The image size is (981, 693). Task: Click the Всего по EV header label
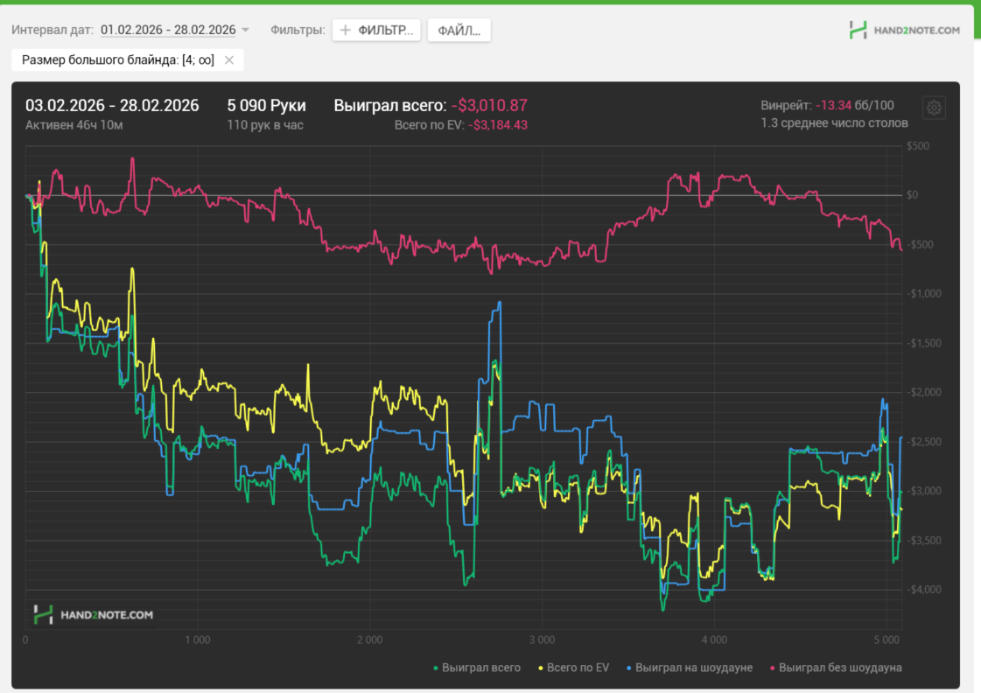[x=429, y=125]
